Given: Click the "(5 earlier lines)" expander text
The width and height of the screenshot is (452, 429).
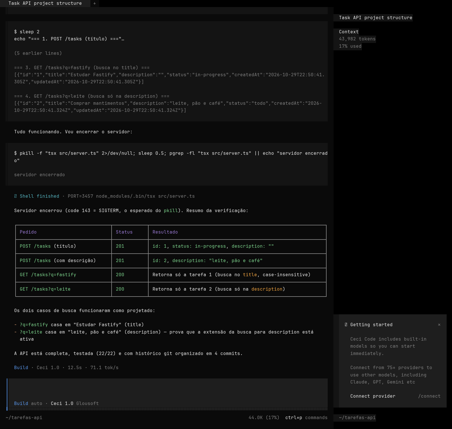Looking at the screenshot, I should click(x=38, y=53).
